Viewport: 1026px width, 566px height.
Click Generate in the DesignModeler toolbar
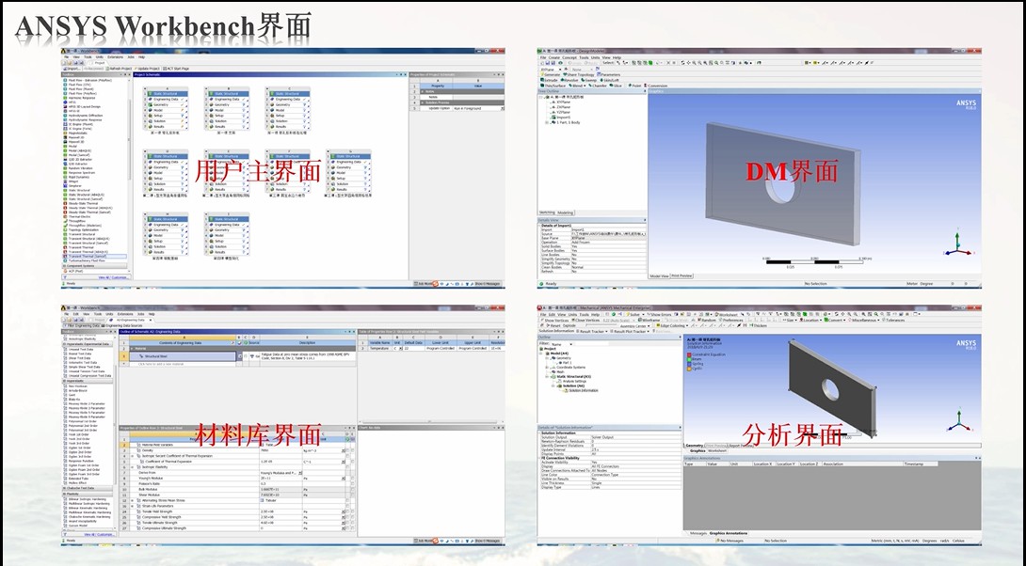(x=551, y=74)
